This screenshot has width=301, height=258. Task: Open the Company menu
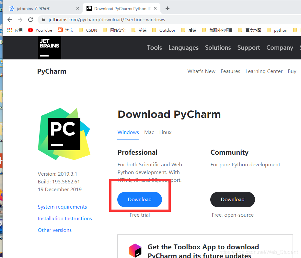(x=280, y=47)
